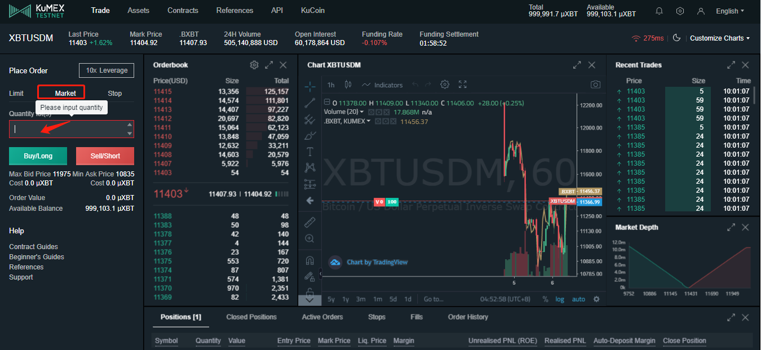
Task: Expand the Market Depth panel
Action: pos(731,227)
